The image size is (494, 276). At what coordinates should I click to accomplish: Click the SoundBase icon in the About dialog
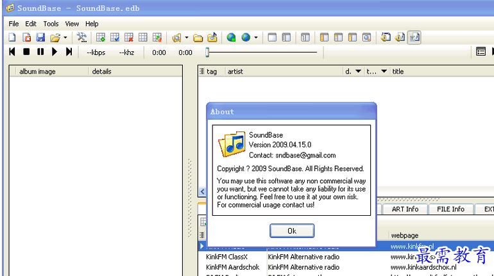pyautogui.click(x=232, y=144)
